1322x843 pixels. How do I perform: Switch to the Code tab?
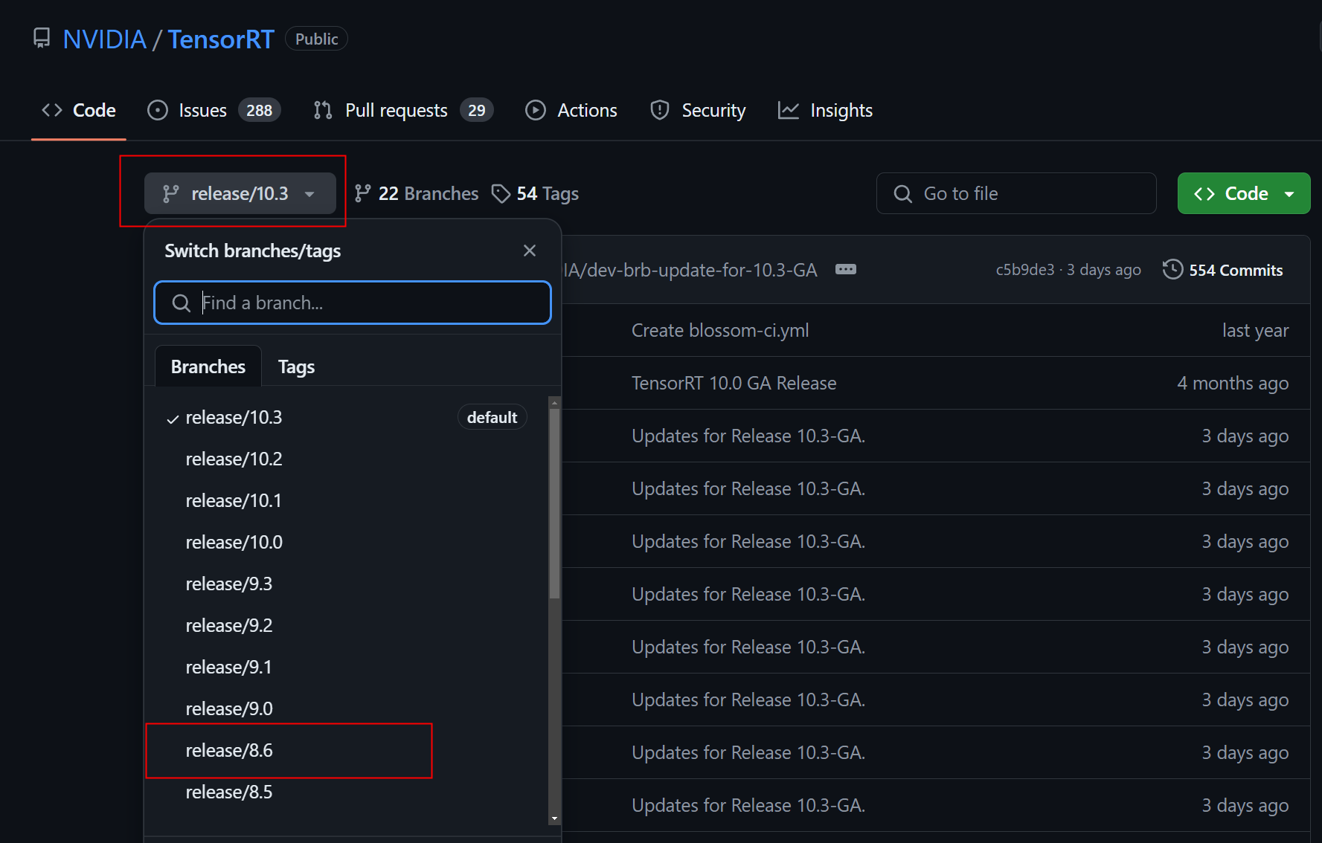tap(79, 110)
